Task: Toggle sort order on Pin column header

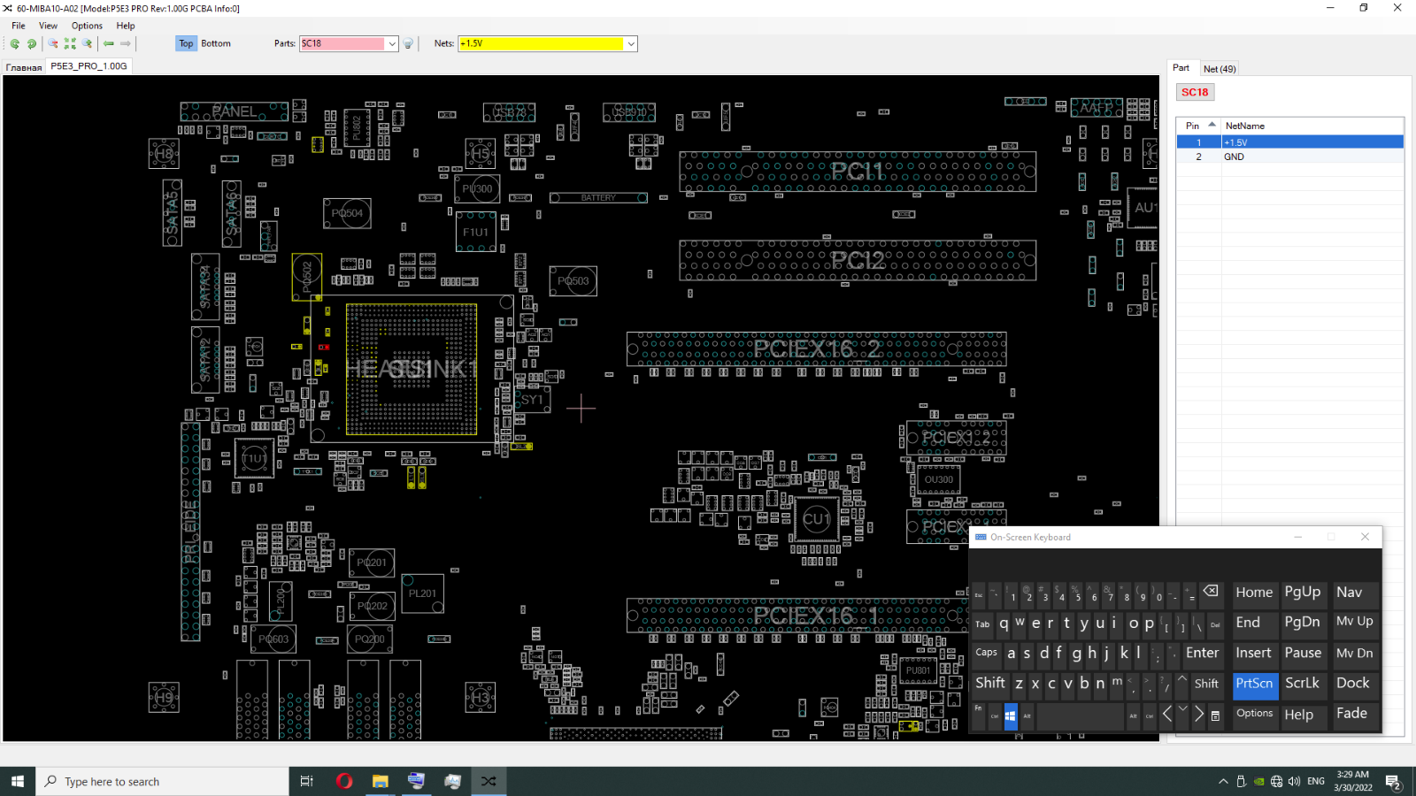Action: pyautogui.click(x=1197, y=126)
